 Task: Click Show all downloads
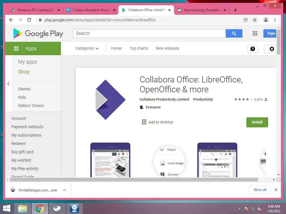coord(260,190)
